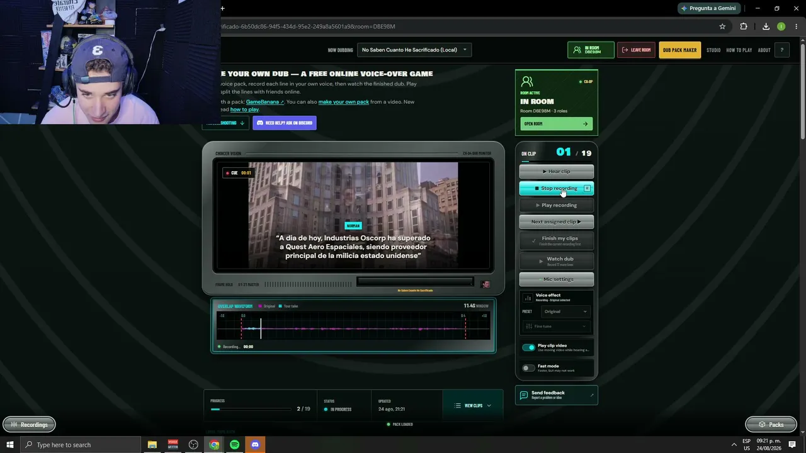Viewport: 806px width, 453px height.
Task: Open the help question mark button
Action: pos(781,50)
